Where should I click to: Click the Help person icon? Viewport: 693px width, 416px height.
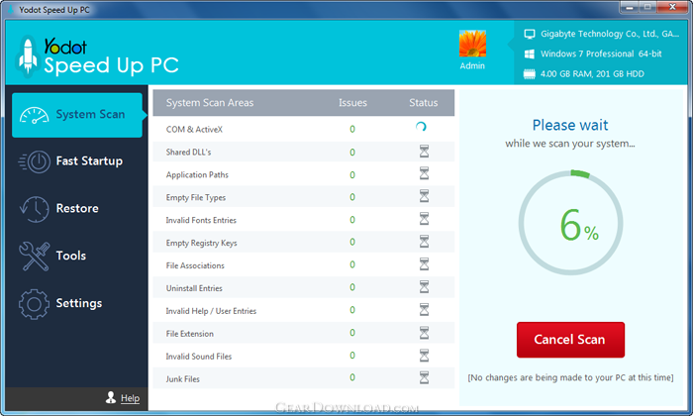click(x=111, y=397)
